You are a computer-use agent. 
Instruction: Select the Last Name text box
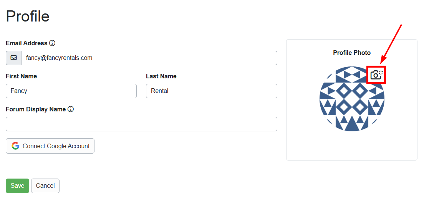click(211, 91)
